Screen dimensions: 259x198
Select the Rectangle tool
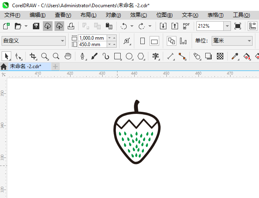(117, 56)
